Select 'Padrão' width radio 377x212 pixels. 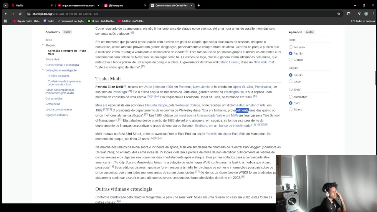[291, 75]
